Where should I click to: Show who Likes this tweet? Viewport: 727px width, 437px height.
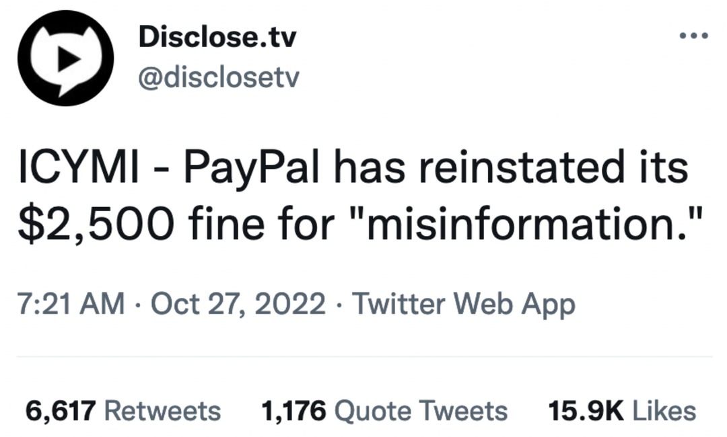664,410
